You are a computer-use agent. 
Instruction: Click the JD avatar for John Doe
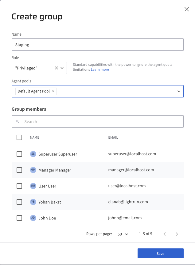point(33,218)
